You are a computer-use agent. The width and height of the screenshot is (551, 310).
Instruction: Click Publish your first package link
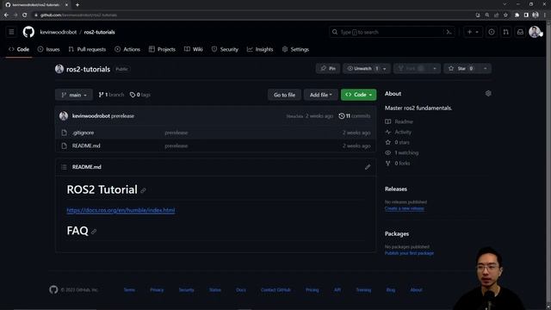(x=409, y=253)
